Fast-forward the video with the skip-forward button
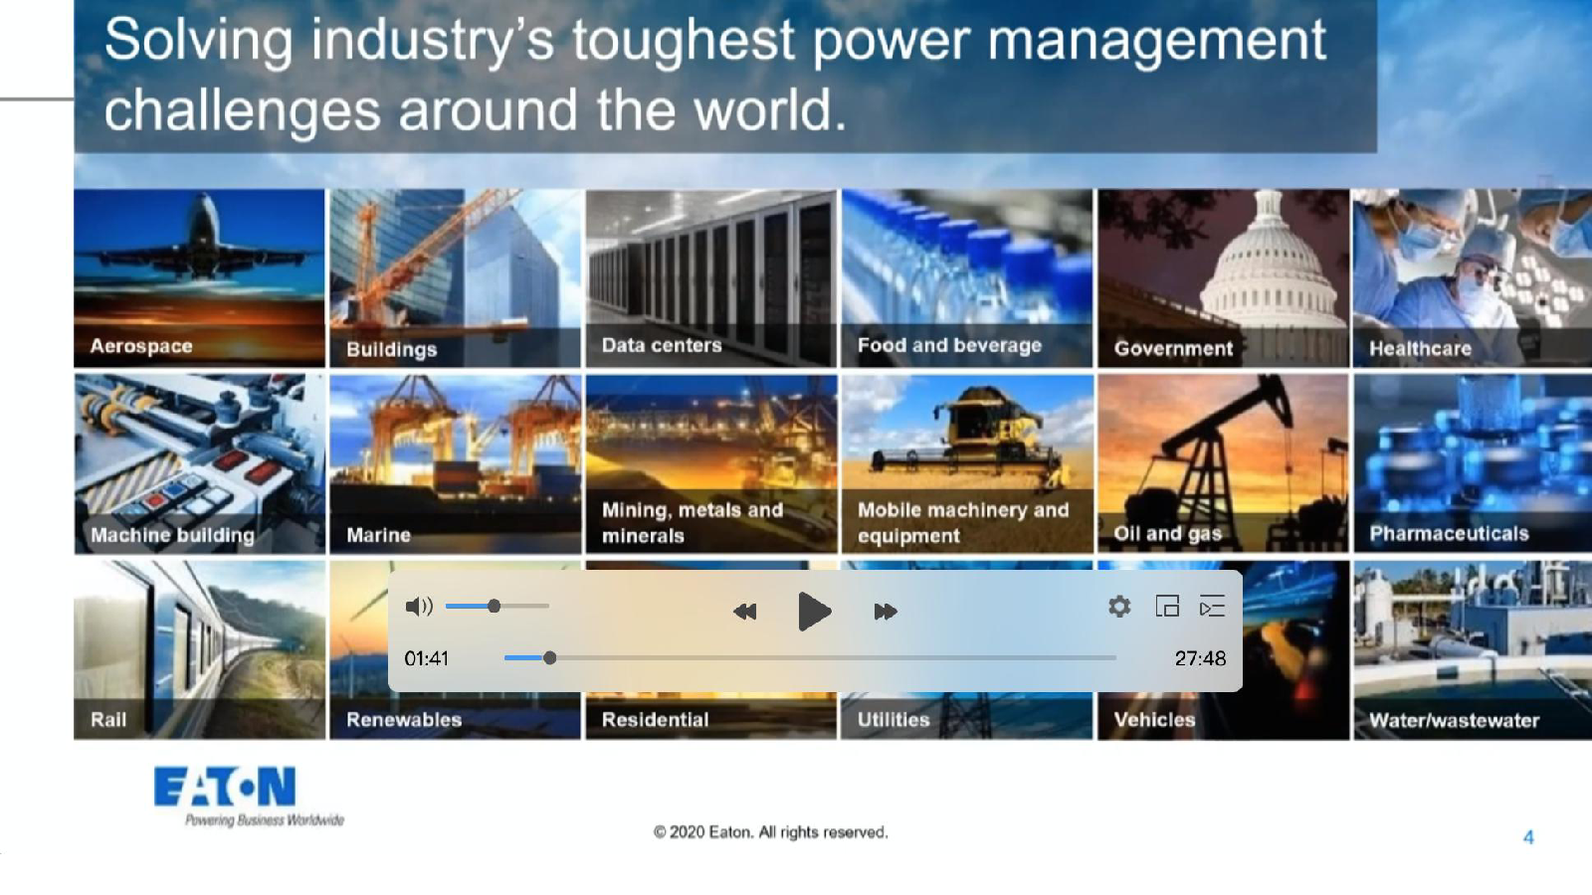The image size is (1592, 895). point(886,612)
